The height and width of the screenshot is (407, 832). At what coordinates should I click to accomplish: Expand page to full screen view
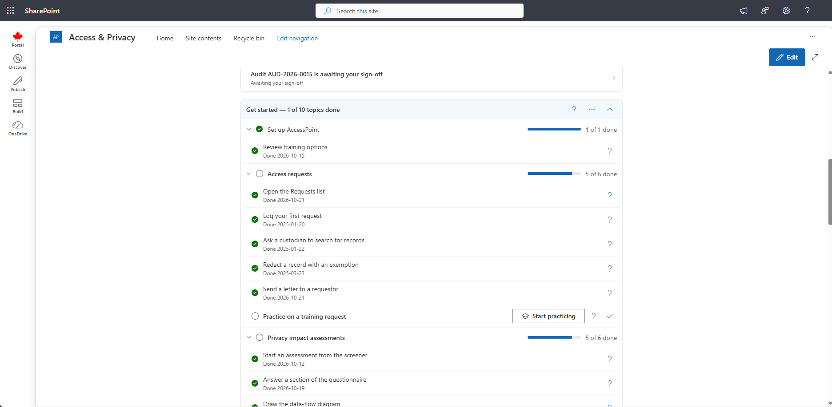point(815,57)
